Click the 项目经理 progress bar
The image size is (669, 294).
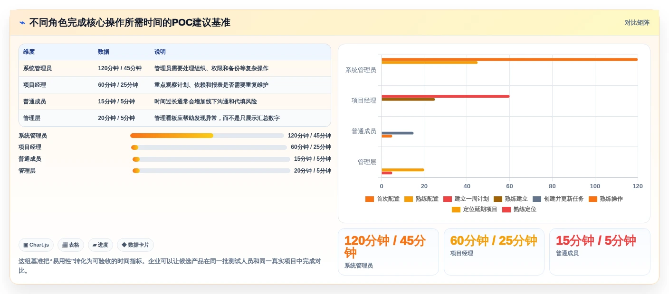coord(209,147)
